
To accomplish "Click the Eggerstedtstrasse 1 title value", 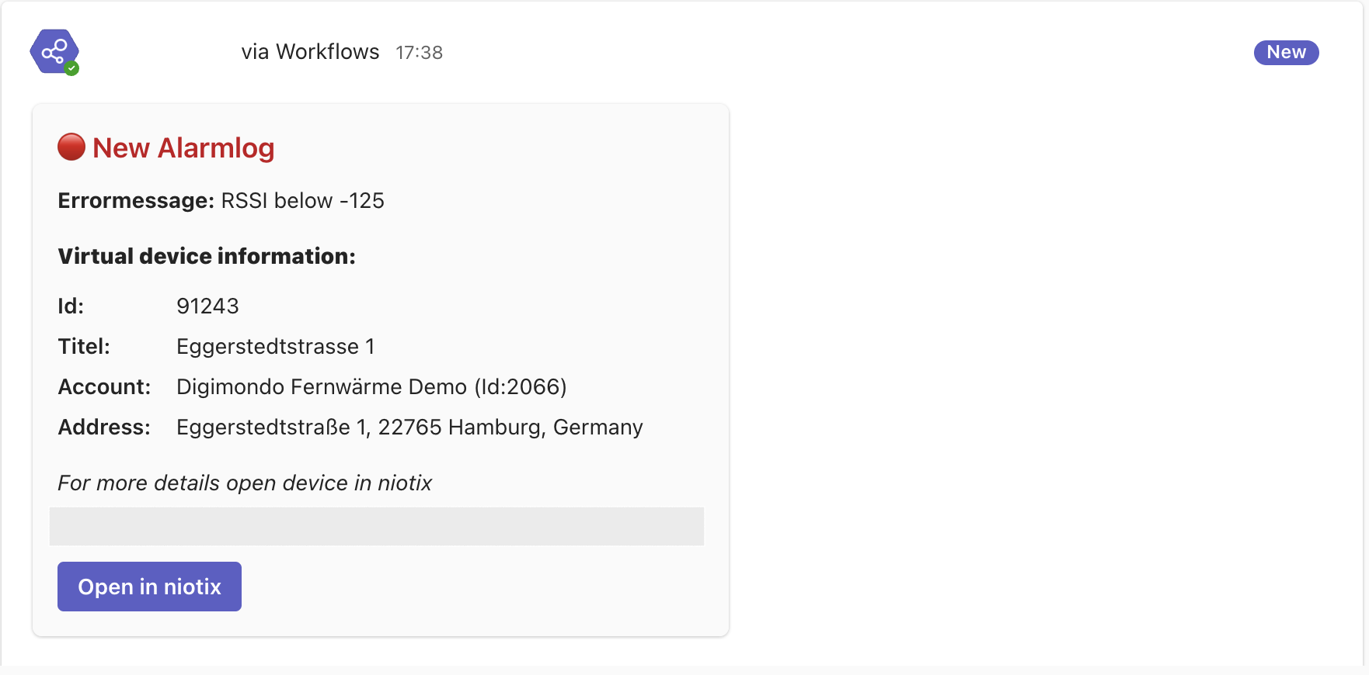I will (275, 346).
